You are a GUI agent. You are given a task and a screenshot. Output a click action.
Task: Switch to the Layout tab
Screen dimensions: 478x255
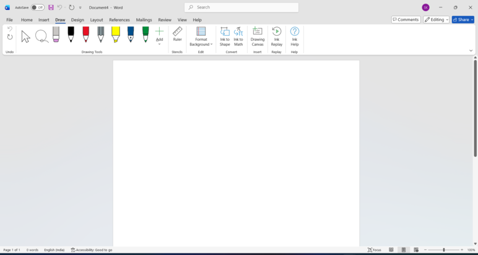pyautogui.click(x=97, y=20)
